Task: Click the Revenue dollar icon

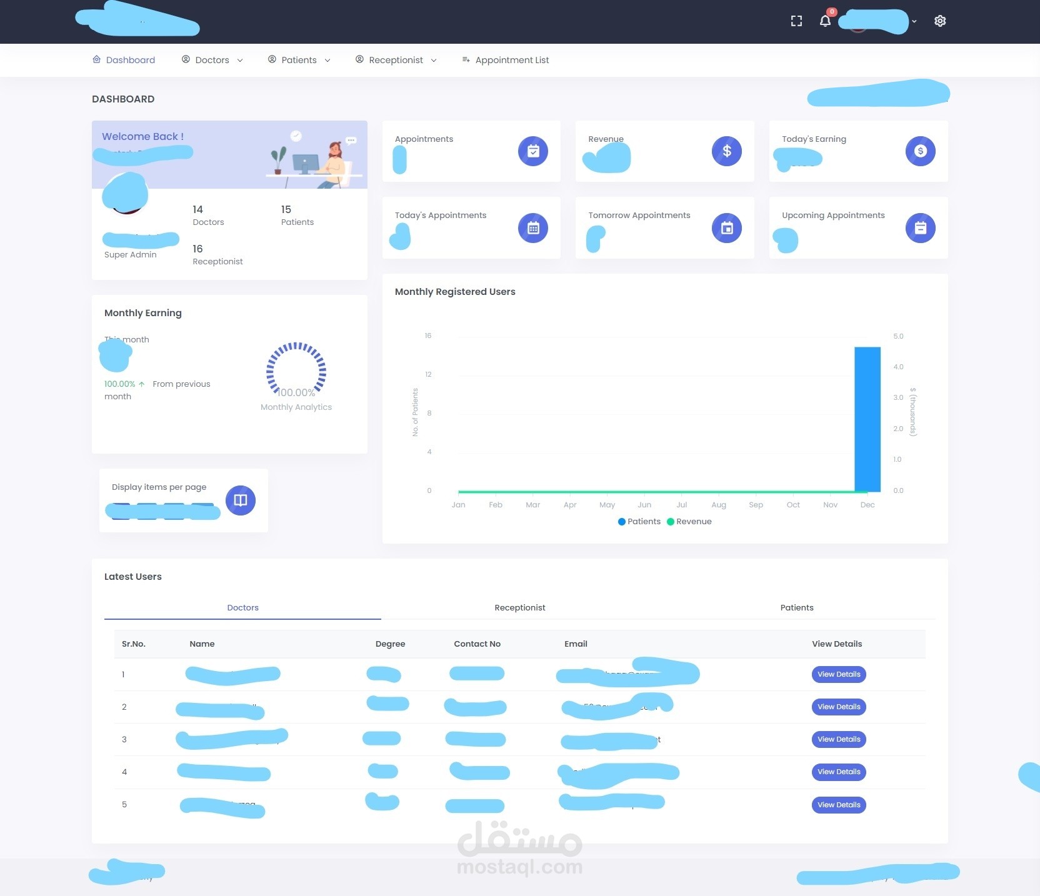Action: [x=727, y=151]
